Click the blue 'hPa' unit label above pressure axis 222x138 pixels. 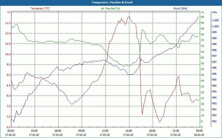click(215, 12)
